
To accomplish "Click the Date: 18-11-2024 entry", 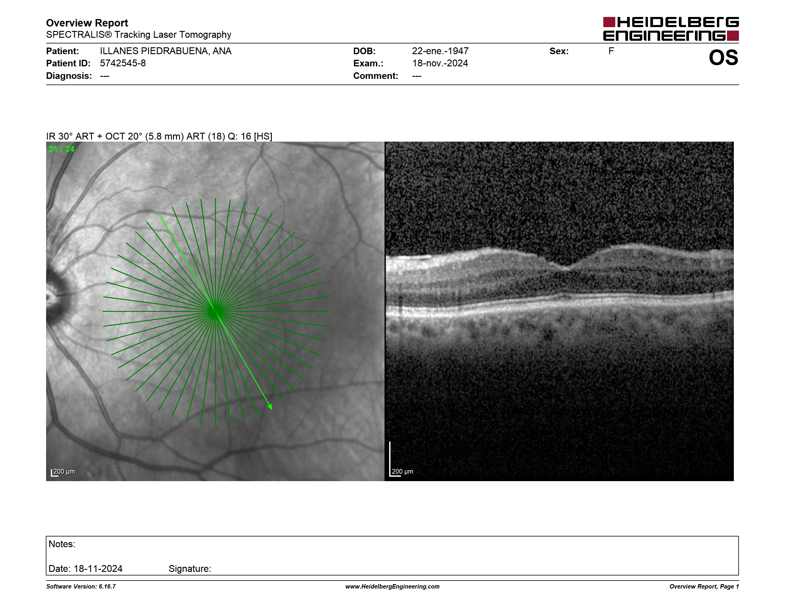I will [x=86, y=569].
